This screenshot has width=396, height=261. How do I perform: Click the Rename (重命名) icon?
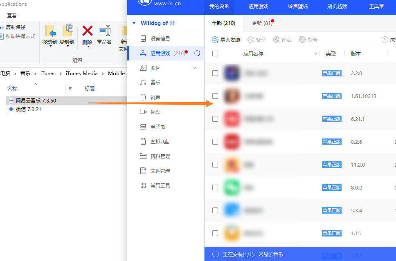coord(104,31)
